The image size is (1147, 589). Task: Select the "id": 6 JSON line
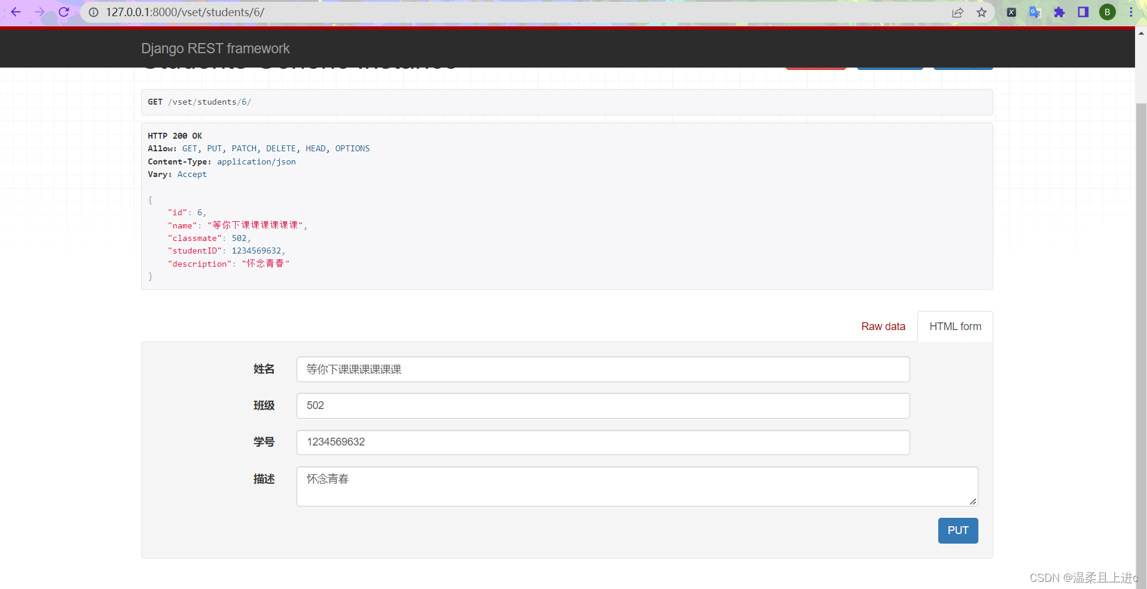coord(187,213)
